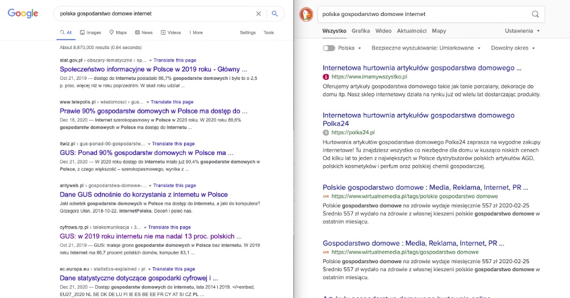Click the imamywszystko.pl favicon icon
Screen dimensions: 570x298
326,76
